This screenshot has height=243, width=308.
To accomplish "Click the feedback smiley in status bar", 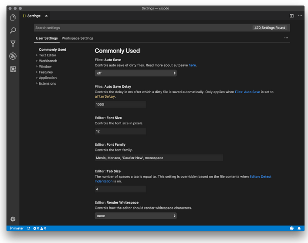I will tap(292, 228).
